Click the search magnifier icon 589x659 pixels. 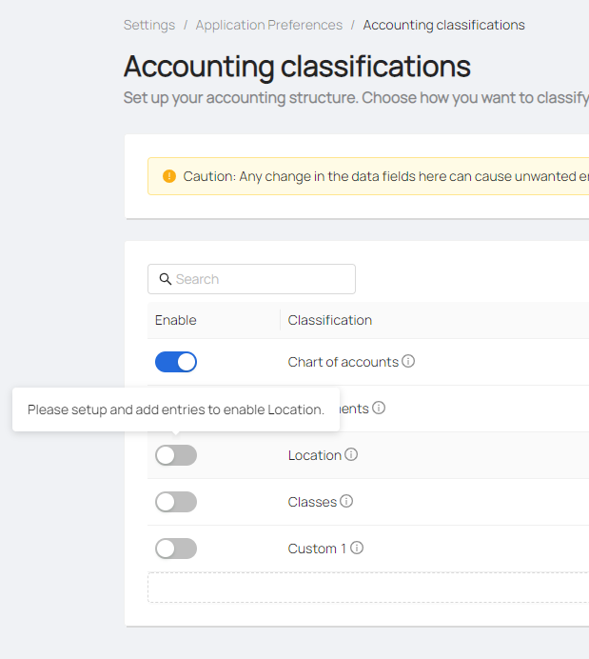(x=165, y=279)
